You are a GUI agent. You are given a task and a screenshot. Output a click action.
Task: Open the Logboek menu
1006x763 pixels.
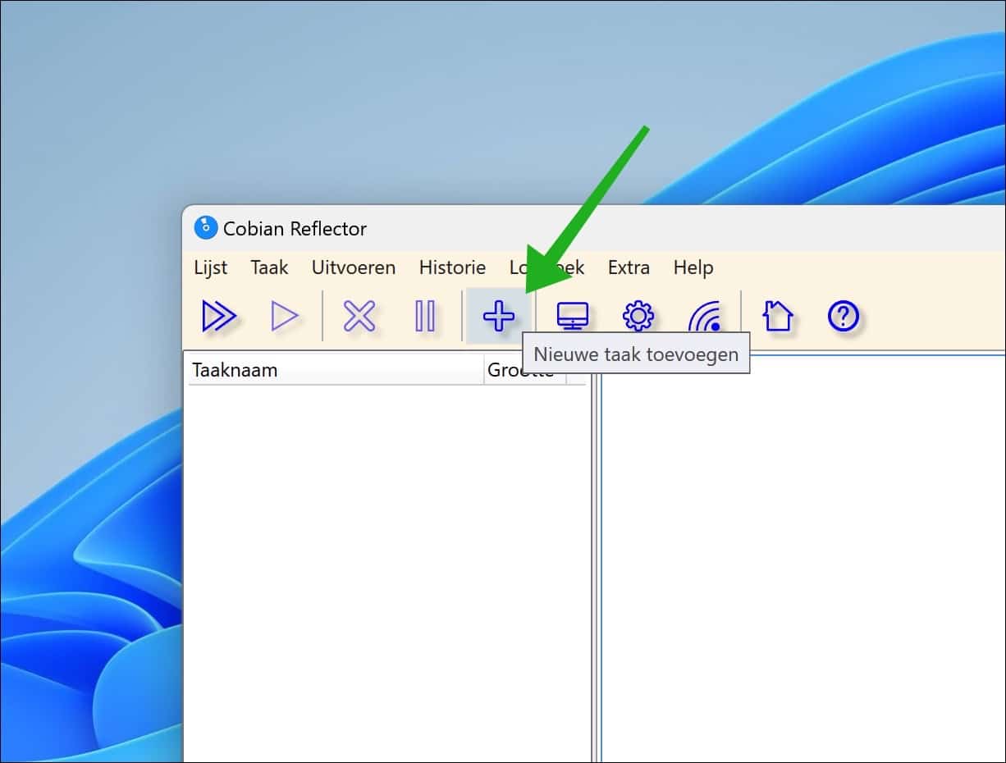point(547,267)
